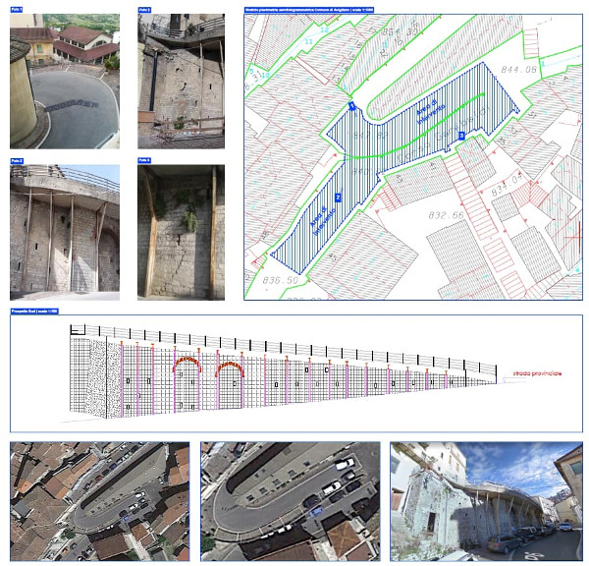Open the curved road photo thumbnail
This screenshot has width=589, height=566.
[x=65, y=81]
